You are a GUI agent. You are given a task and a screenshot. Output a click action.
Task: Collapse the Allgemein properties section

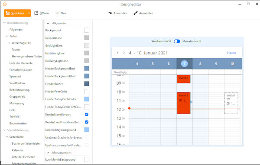(x=48, y=23)
